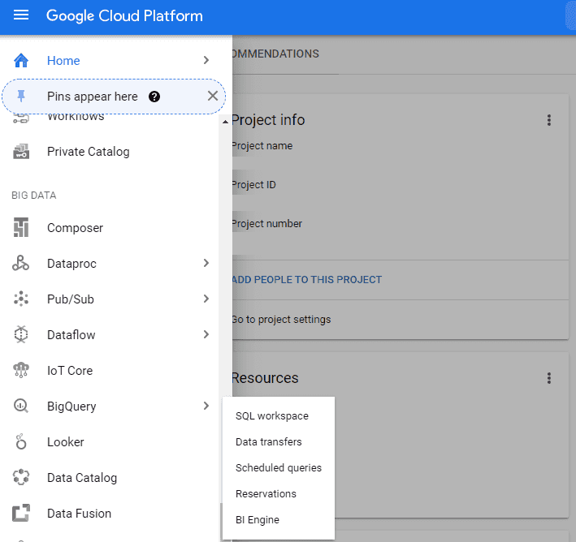576x542 pixels.
Task: Open Resources card options menu
Action: coord(549,378)
